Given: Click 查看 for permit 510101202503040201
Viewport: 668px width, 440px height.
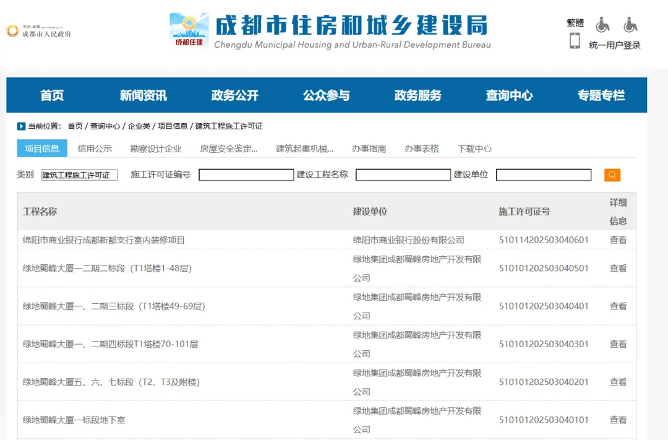Looking at the screenshot, I should coord(618,382).
